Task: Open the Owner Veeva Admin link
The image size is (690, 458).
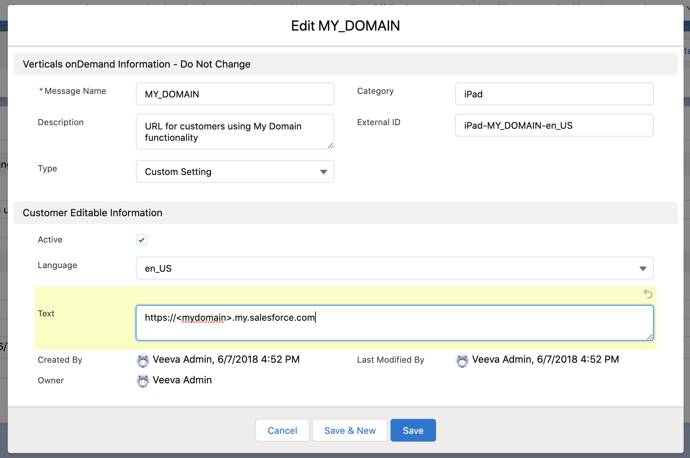Action: point(182,380)
